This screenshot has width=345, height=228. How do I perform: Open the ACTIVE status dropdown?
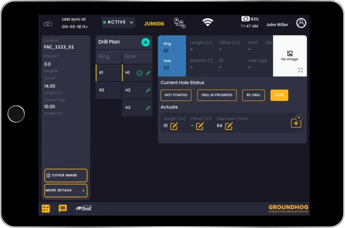(118, 22)
